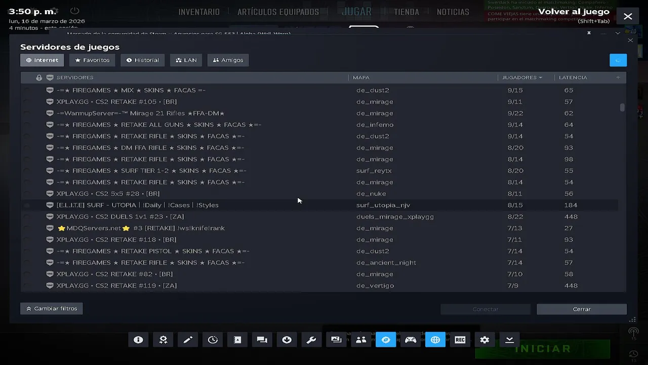
Task: Open the friends list icon
Action: tap(361, 340)
